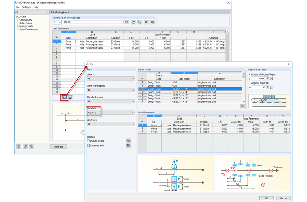The height and width of the screenshot is (202, 307).
Task: Adjust the thickness of dispersal layer stepper
Action: click(267, 78)
